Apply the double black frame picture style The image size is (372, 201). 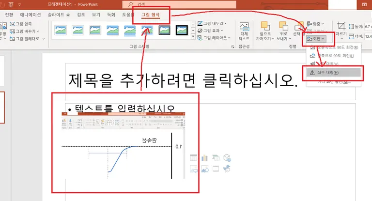click(x=164, y=31)
